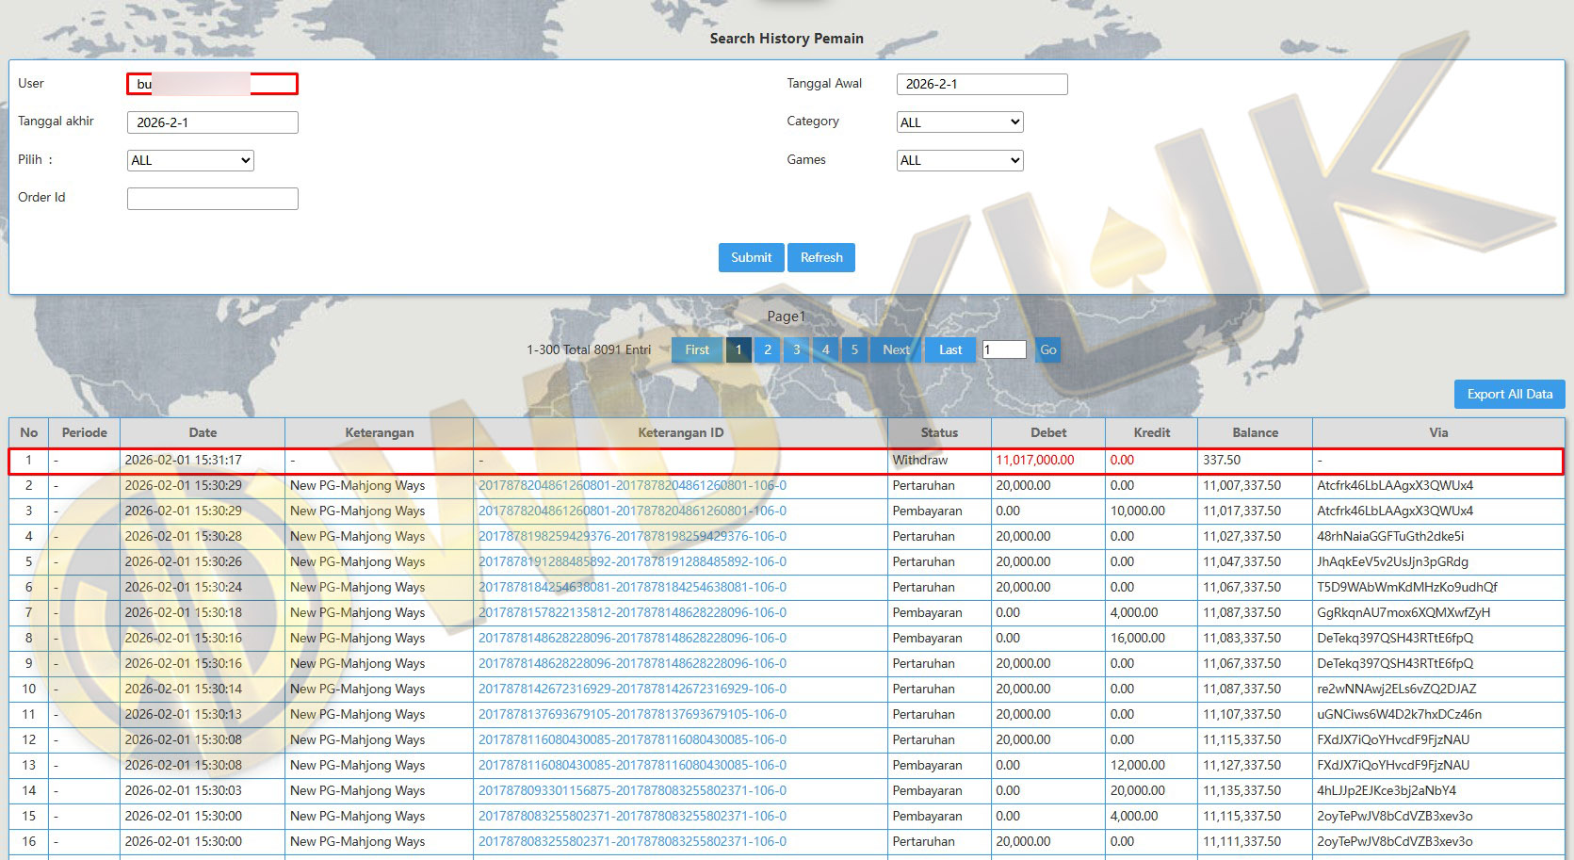The height and width of the screenshot is (860, 1574).
Task: Open the Pilih dropdown
Action: [x=190, y=160]
